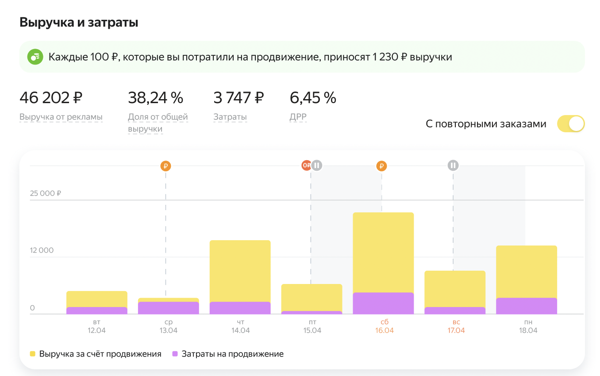
Task: Click the yellow revenue bar for Saturday 16.04
Action: pos(383,252)
